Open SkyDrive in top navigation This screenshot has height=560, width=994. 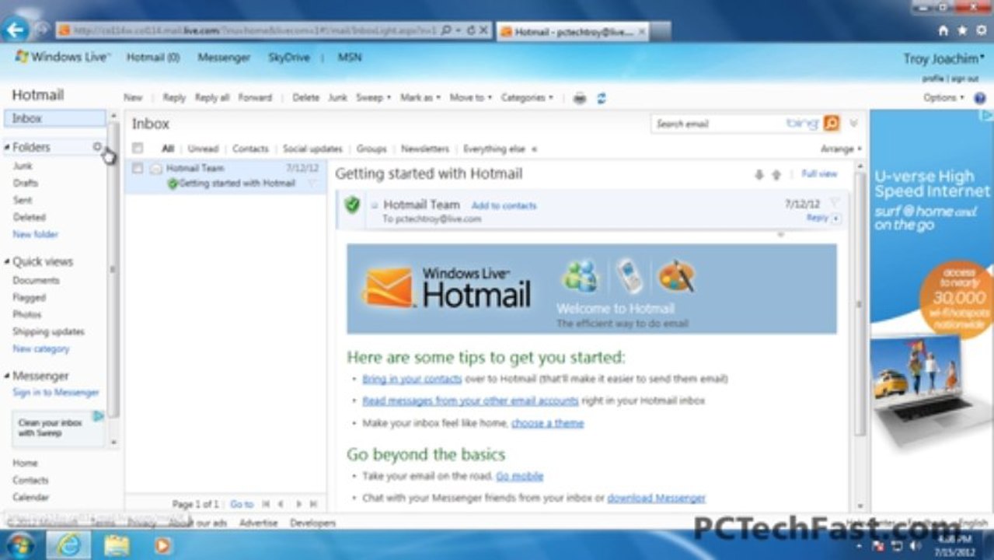pyautogui.click(x=289, y=58)
